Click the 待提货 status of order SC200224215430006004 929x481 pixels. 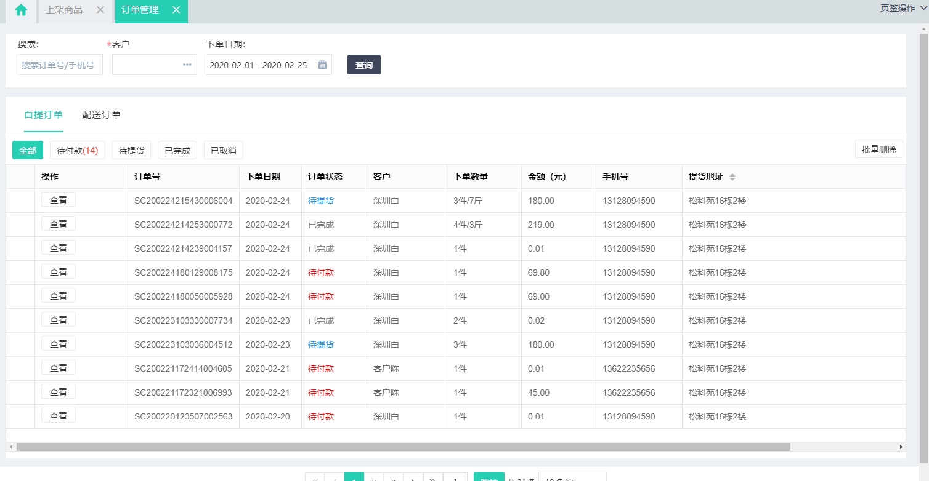(x=321, y=201)
